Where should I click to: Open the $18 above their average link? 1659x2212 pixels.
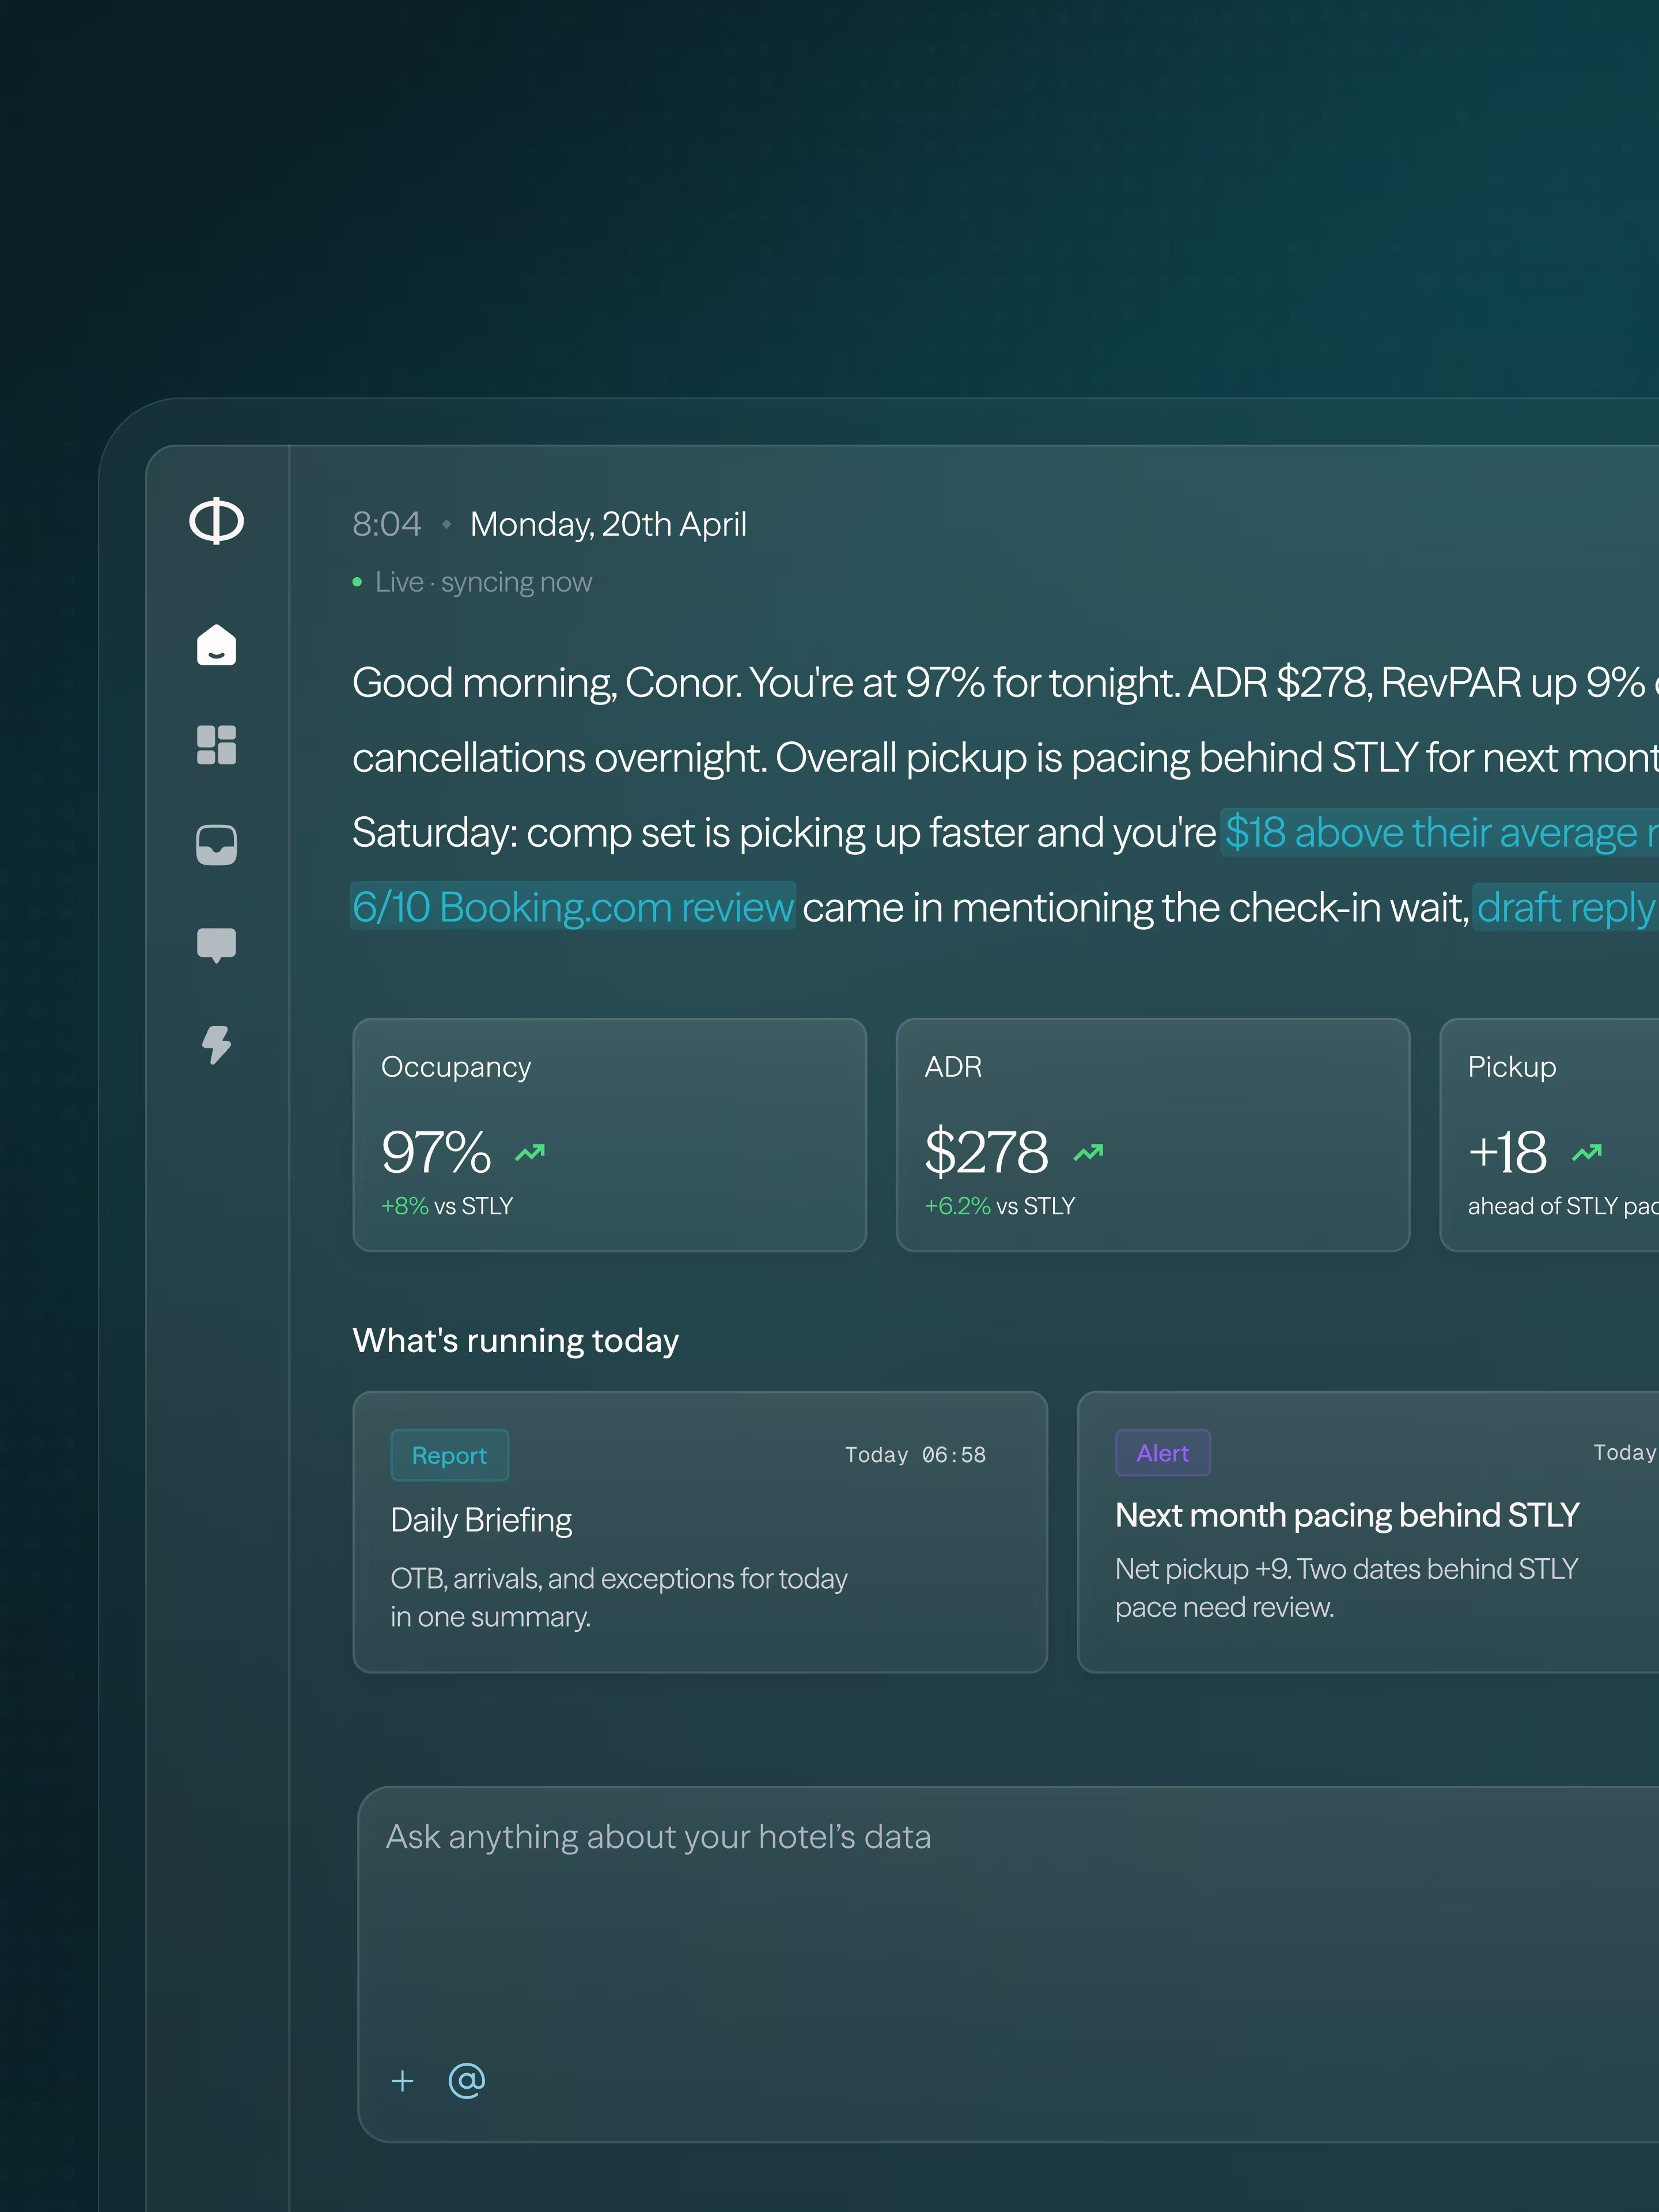[x=1439, y=832]
